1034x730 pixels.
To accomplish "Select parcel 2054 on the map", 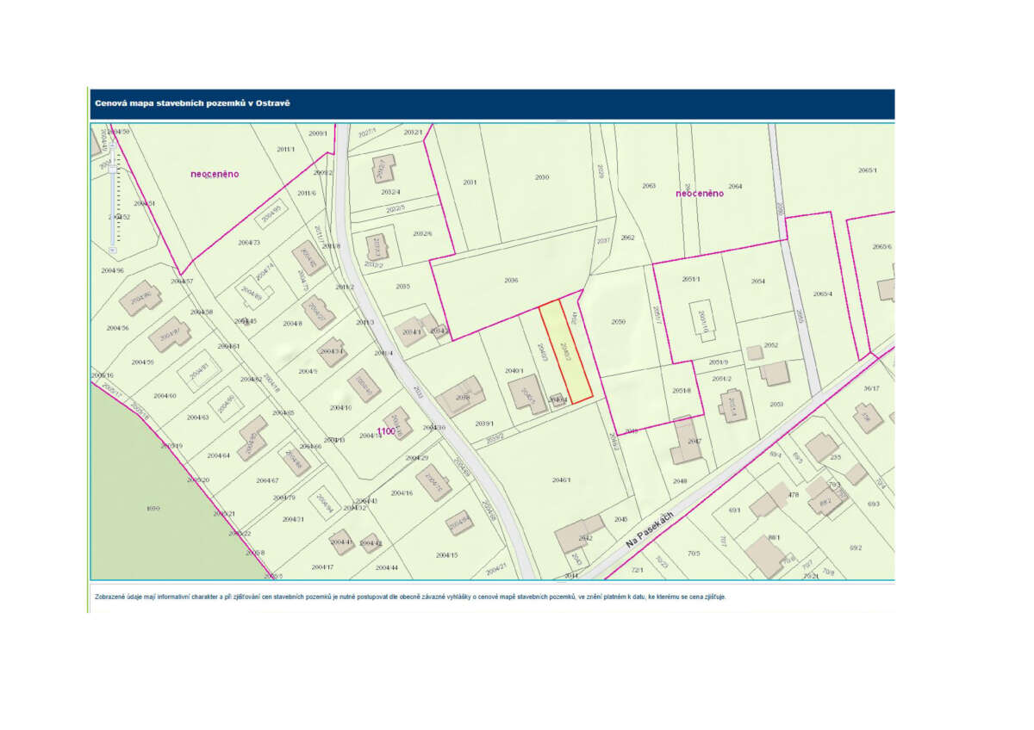I will [x=758, y=281].
